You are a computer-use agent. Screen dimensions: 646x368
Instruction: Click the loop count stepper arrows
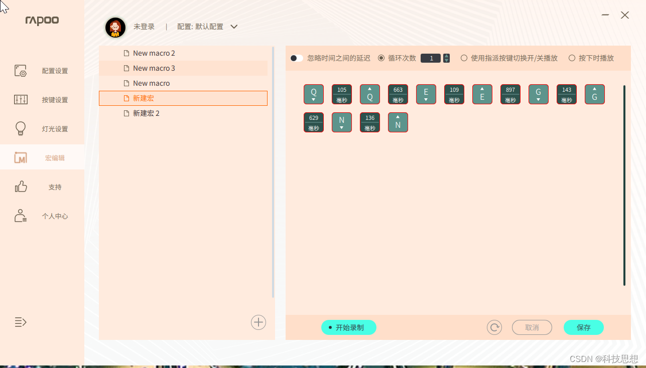[447, 58]
